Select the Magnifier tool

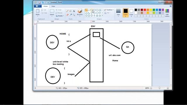click(x=74, y=15)
